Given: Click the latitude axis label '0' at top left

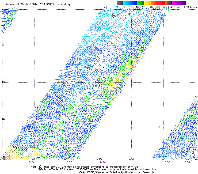Looking at the screenshot, I should [2, 9].
